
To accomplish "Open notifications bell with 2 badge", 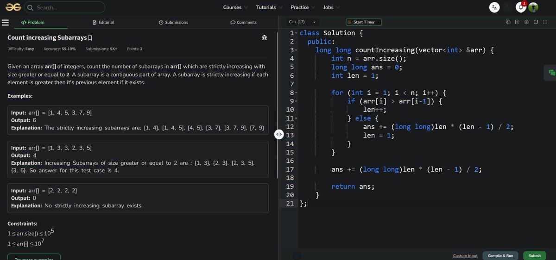I will tap(521, 7).
